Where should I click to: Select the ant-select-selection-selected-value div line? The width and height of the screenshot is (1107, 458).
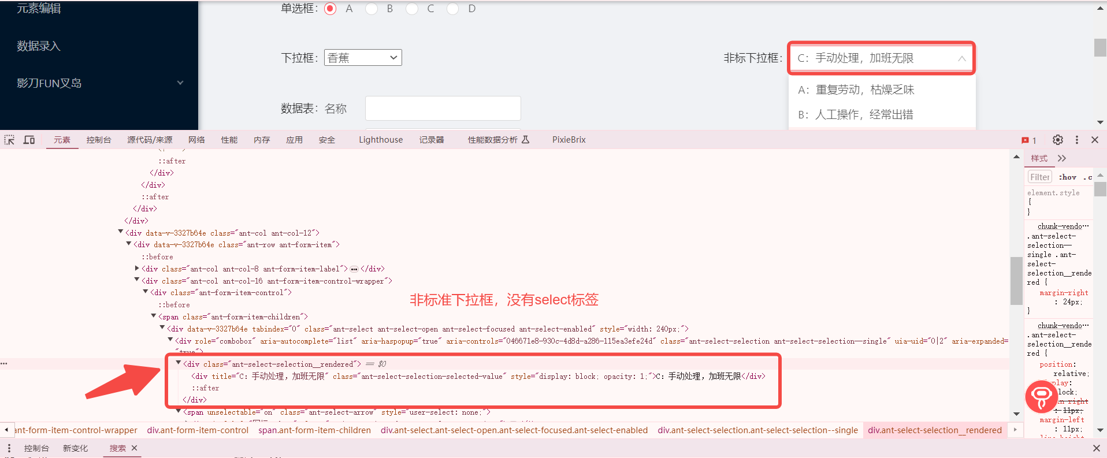coord(478,376)
